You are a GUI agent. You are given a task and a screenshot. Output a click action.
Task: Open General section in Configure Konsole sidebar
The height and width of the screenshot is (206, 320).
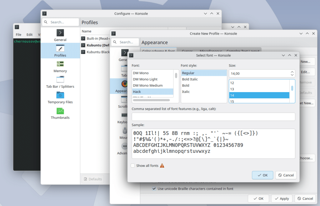coord(60,35)
